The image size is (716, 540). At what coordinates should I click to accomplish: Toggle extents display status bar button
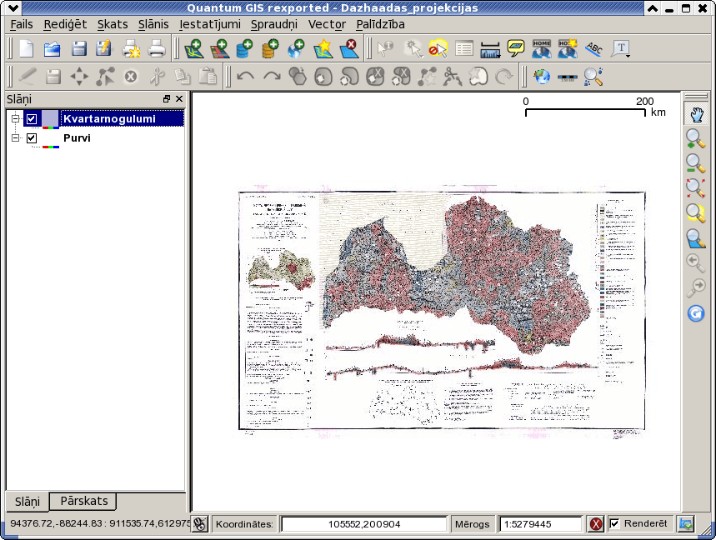coord(199,523)
